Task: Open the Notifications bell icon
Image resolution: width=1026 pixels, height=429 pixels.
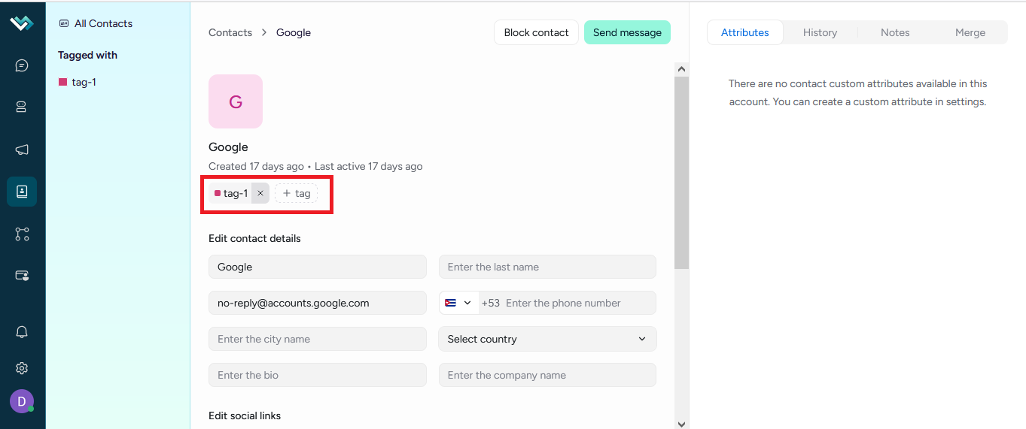Action: tap(22, 332)
